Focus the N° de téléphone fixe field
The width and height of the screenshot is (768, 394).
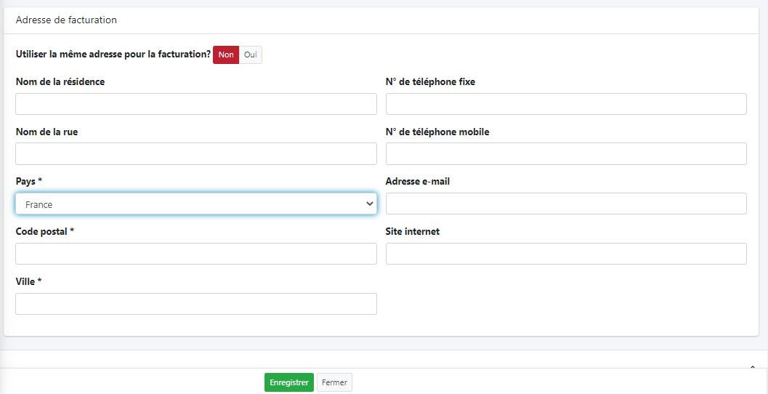tap(565, 104)
